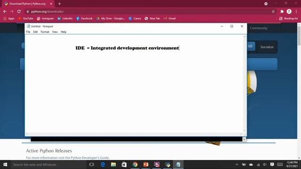Viewport: 301px width, 169px height.
Task: Open the YouTube bookmark
Action: pos(26,18)
